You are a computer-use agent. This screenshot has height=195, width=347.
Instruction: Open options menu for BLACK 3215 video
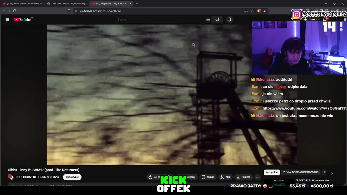335,181
